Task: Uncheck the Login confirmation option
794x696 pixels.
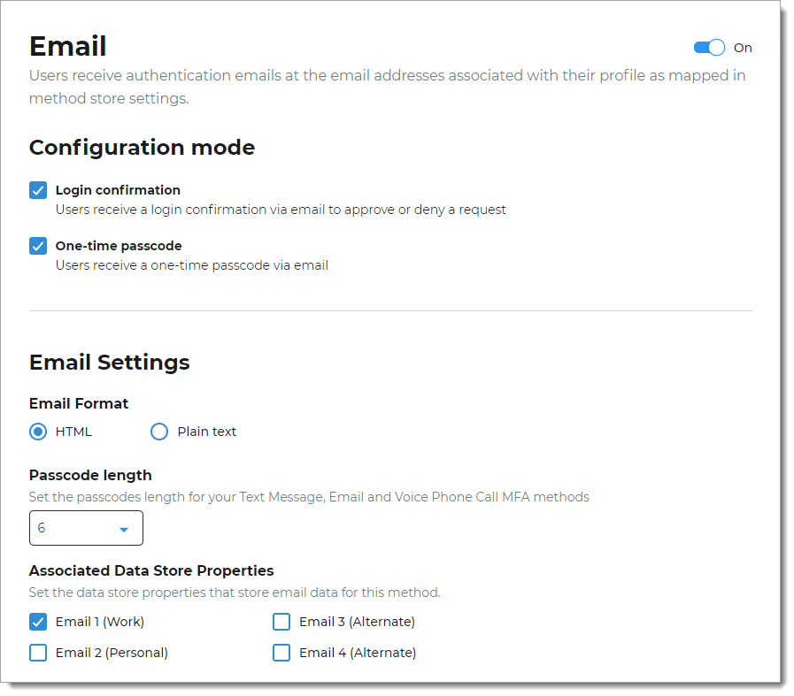Action: click(37, 189)
